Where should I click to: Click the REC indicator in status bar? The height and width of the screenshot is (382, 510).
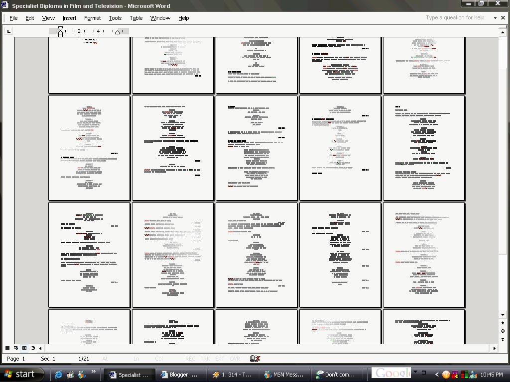coord(190,359)
